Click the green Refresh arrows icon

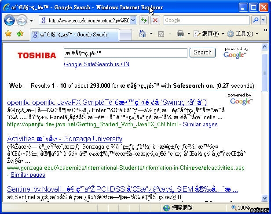(x=143, y=20)
